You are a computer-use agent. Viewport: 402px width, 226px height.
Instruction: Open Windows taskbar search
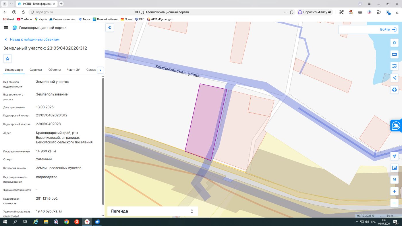[x=15, y=222]
